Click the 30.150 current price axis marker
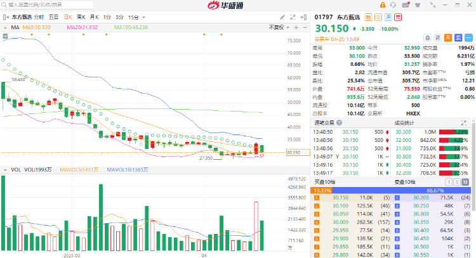The image size is (476, 258). pos(298,153)
